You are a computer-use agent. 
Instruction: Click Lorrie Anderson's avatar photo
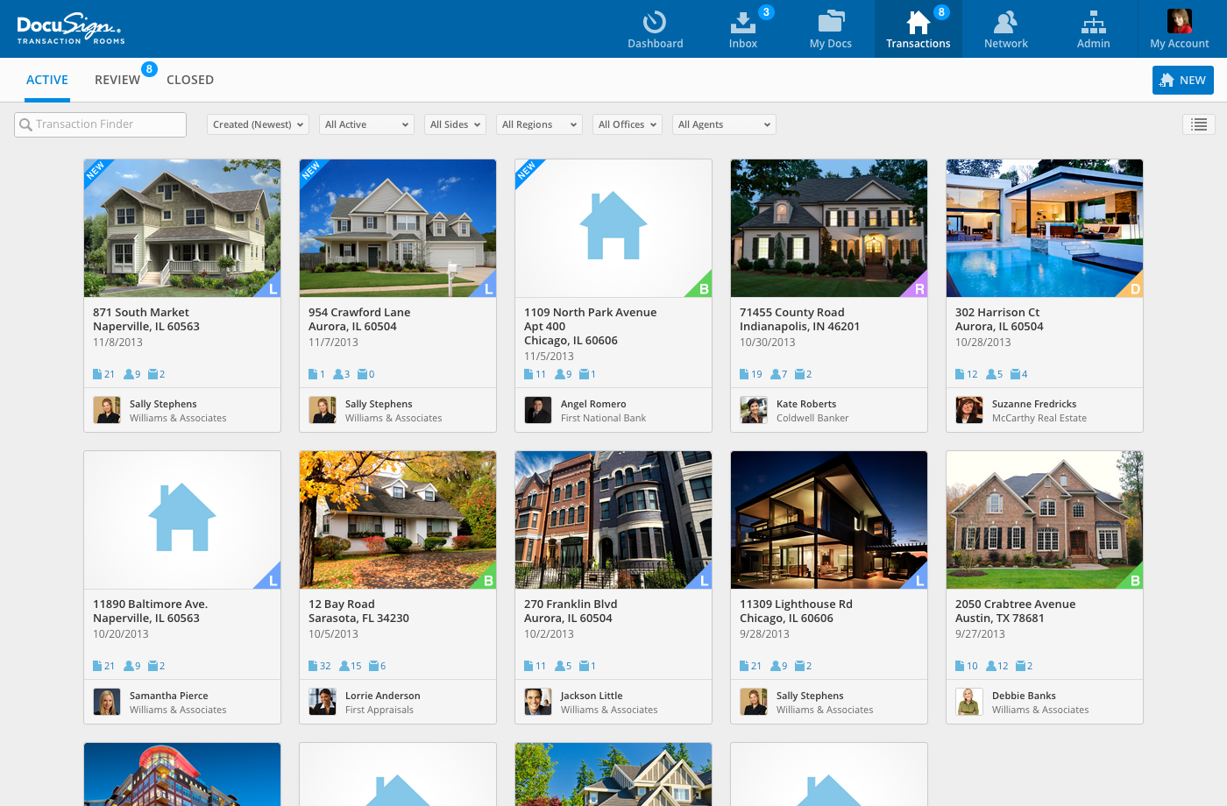(x=323, y=702)
